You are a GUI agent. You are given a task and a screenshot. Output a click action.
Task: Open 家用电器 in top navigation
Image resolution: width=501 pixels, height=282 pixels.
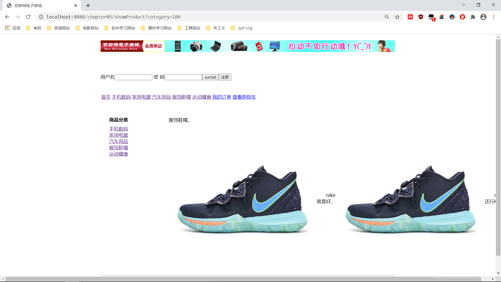[x=141, y=97]
